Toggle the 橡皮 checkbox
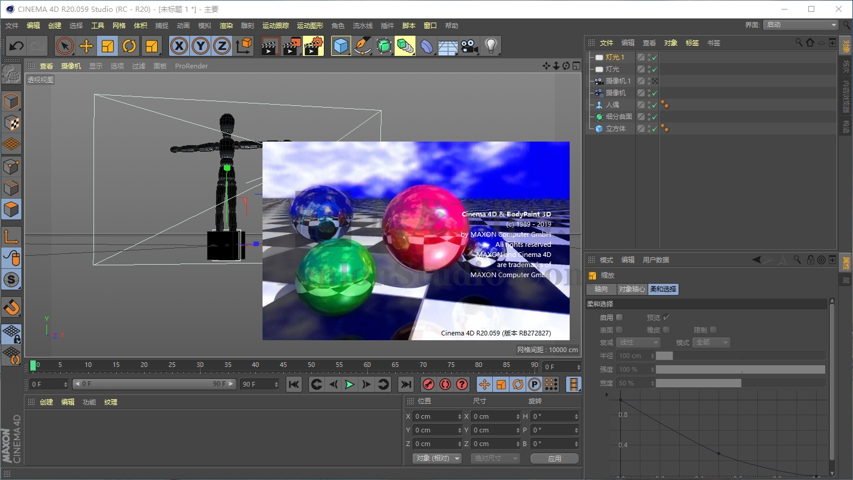Viewport: 853px width, 480px height. point(666,330)
